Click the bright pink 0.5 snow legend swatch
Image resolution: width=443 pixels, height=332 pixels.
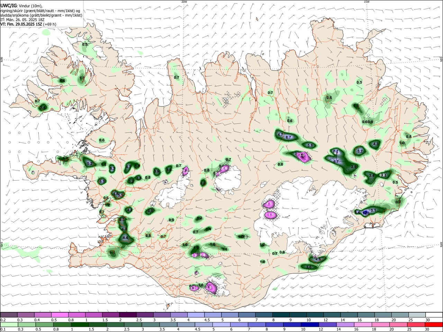(x=60, y=315)
